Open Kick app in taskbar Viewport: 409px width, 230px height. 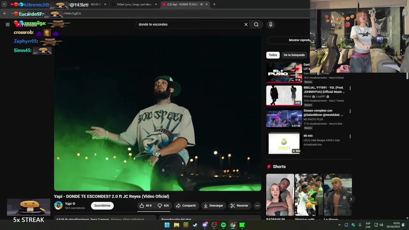pyautogui.click(x=242, y=225)
